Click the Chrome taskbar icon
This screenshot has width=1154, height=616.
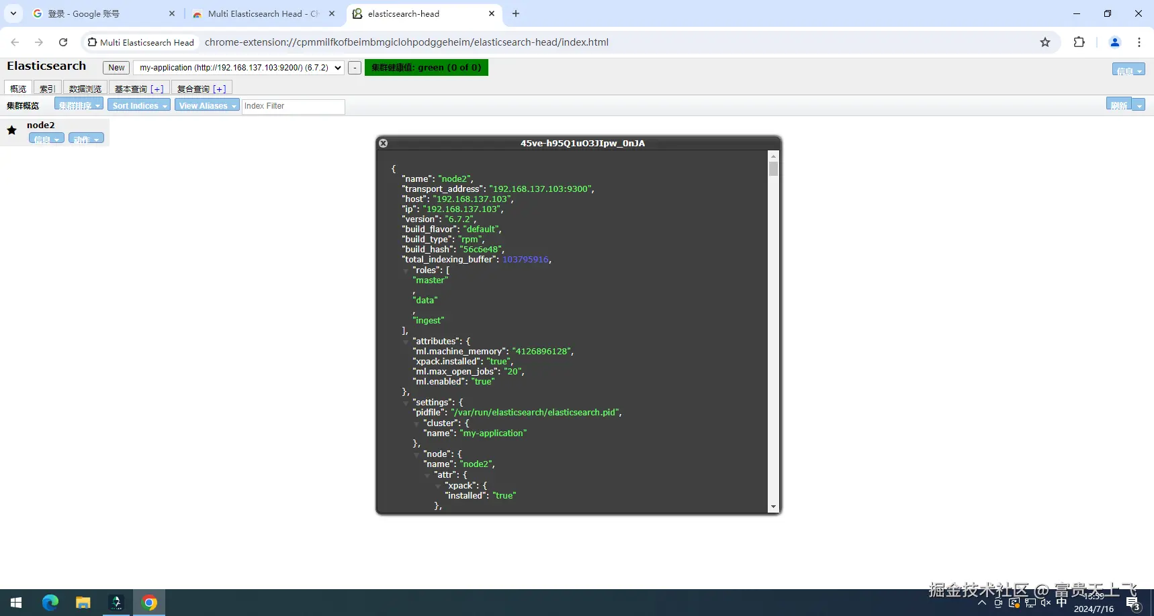[x=149, y=603]
